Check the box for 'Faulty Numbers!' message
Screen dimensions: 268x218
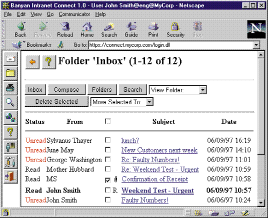[x=107, y=200]
